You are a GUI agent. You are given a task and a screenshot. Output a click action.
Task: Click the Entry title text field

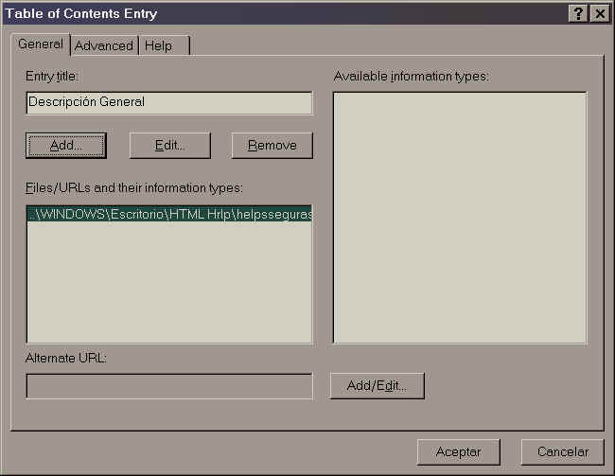click(169, 102)
